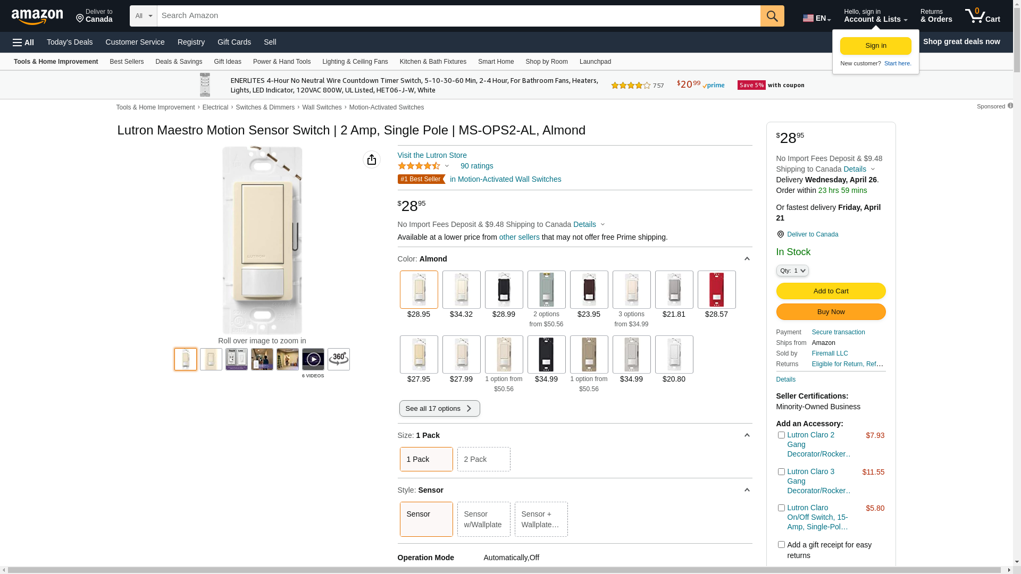Viewport: 1021px width, 574px height.
Task: Select the red color swatch at $28.57
Action: coord(716,290)
